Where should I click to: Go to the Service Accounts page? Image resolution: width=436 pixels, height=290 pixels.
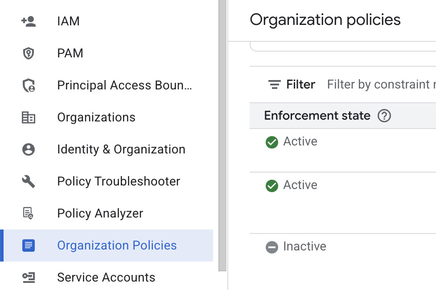[x=106, y=278]
